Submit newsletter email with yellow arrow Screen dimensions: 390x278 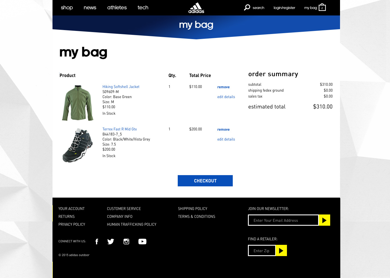tap(324, 220)
